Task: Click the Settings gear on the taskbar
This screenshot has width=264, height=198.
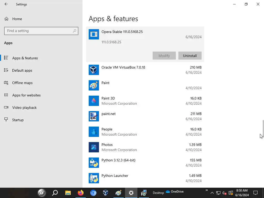Action: click(x=131, y=193)
